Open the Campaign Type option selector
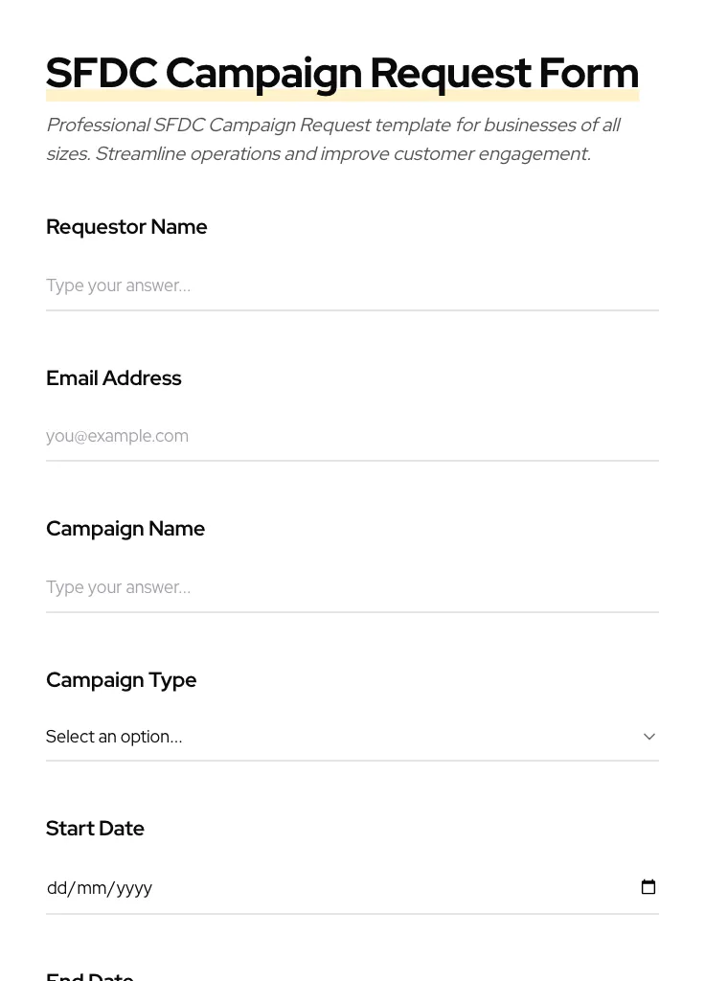Image resolution: width=705 pixels, height=981 pixels. tap(352, 737)
